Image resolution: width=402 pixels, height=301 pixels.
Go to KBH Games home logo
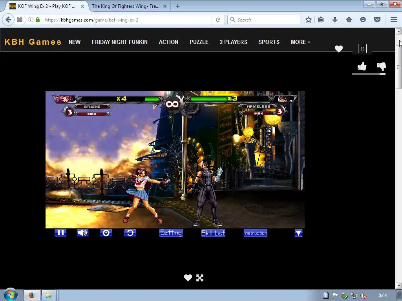(x=33, y=42)
